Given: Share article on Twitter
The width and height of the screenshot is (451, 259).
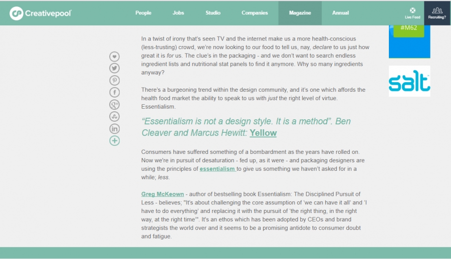Looking at the screenshot, I should point(115,69).
